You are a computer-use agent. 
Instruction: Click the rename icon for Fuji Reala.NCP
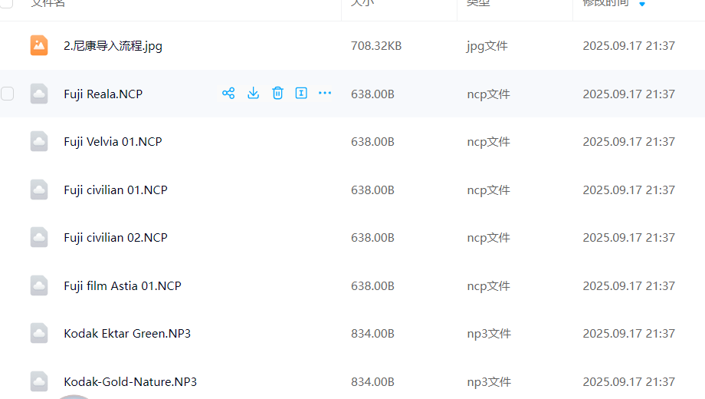[301, 94]
